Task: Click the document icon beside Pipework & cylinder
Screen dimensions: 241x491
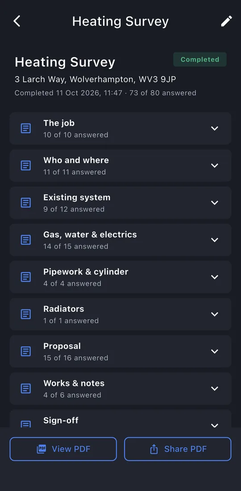Action: (x=26, y=277)
